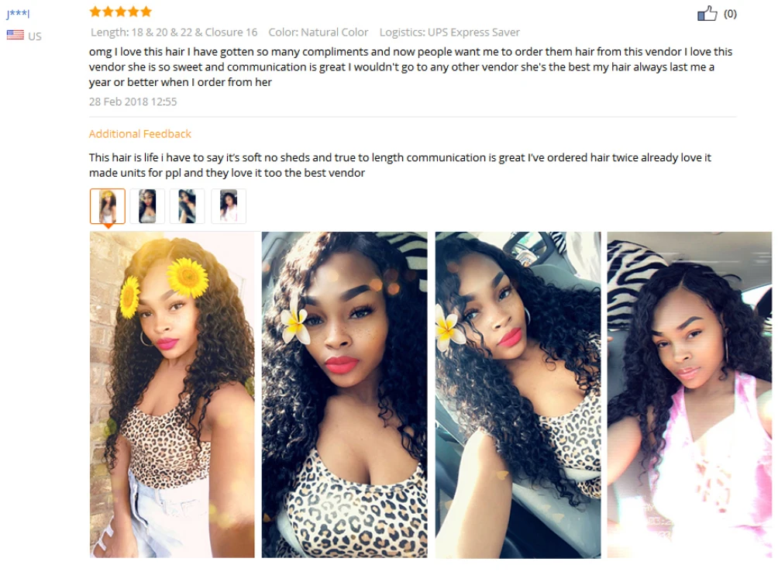Click Logistics: UPS Express Saver text
The width and height of the screenshot is (778, 572).
coord(449,33)
